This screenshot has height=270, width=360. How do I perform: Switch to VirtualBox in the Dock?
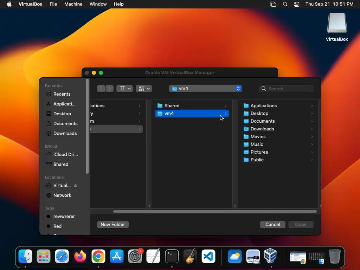pos(270,256)
